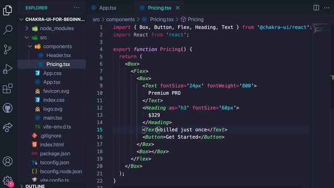The image size is (334, 188).
Task: Click the Pricing.tsx breadcrumb
Action: point(162,19)
